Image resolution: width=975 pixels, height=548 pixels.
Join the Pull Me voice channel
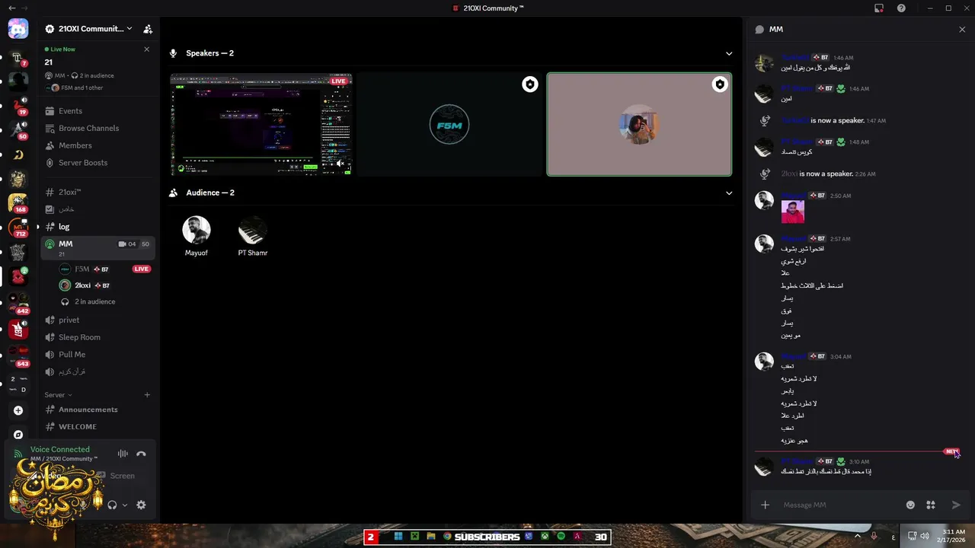(x=99, y=355)
